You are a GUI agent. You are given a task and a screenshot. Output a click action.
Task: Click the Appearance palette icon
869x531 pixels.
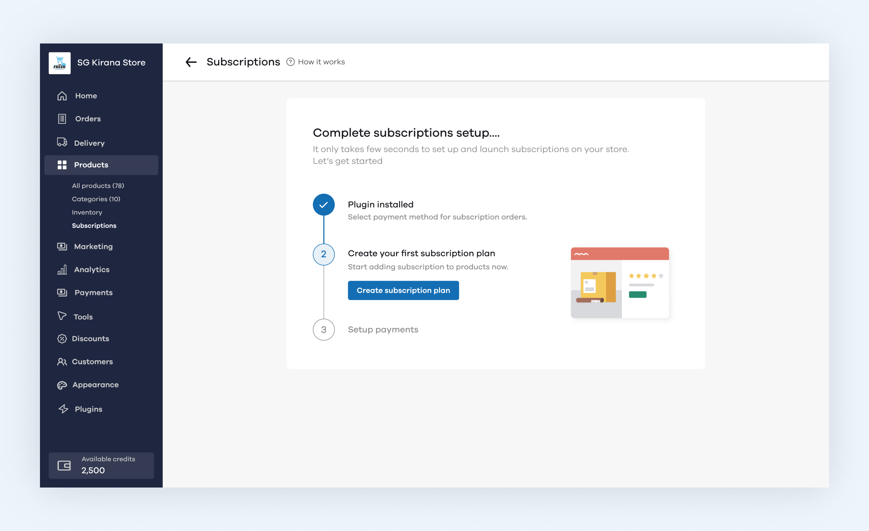point(62,385)
